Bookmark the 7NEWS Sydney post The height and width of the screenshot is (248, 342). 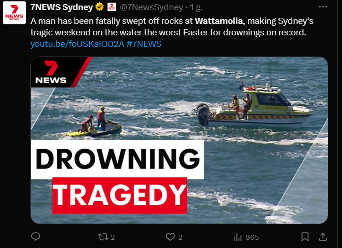305,237
